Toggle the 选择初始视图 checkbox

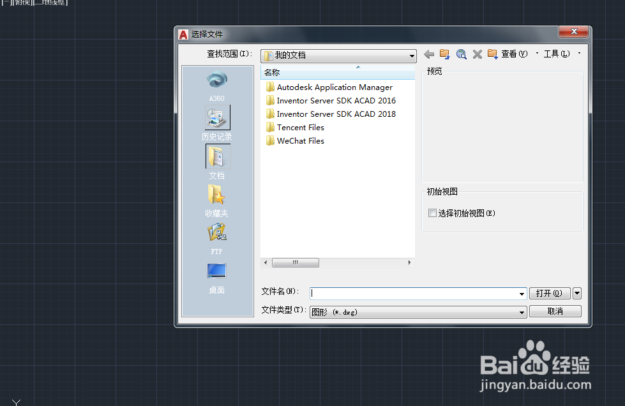[x=432, y=213]
